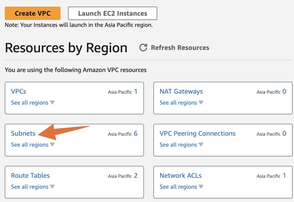Click the Subnets count number 6
The image size is (294, 202).
point(135,134)
